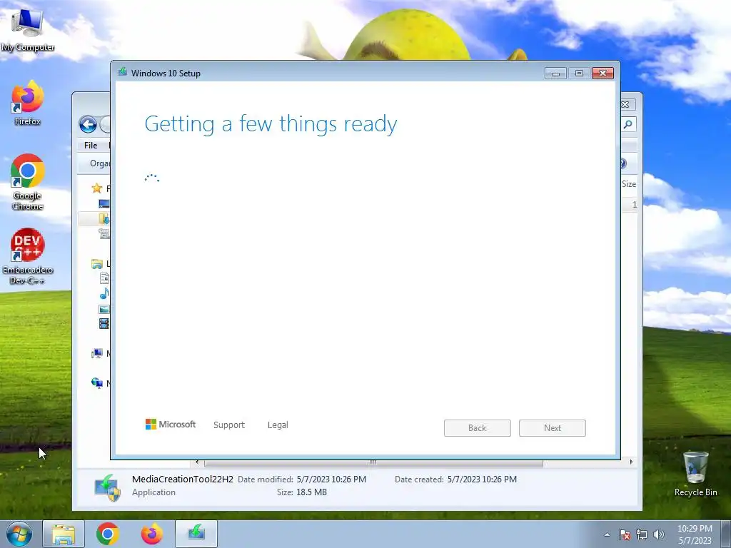Show hidden tray icons arrow
731x548 pixels.
(x=607, y=534)
